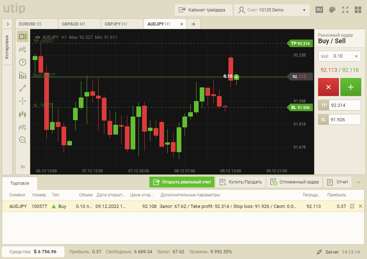Click the green Buy button
Viewport: 367px width, 259px height.
(x=350, y=87)
